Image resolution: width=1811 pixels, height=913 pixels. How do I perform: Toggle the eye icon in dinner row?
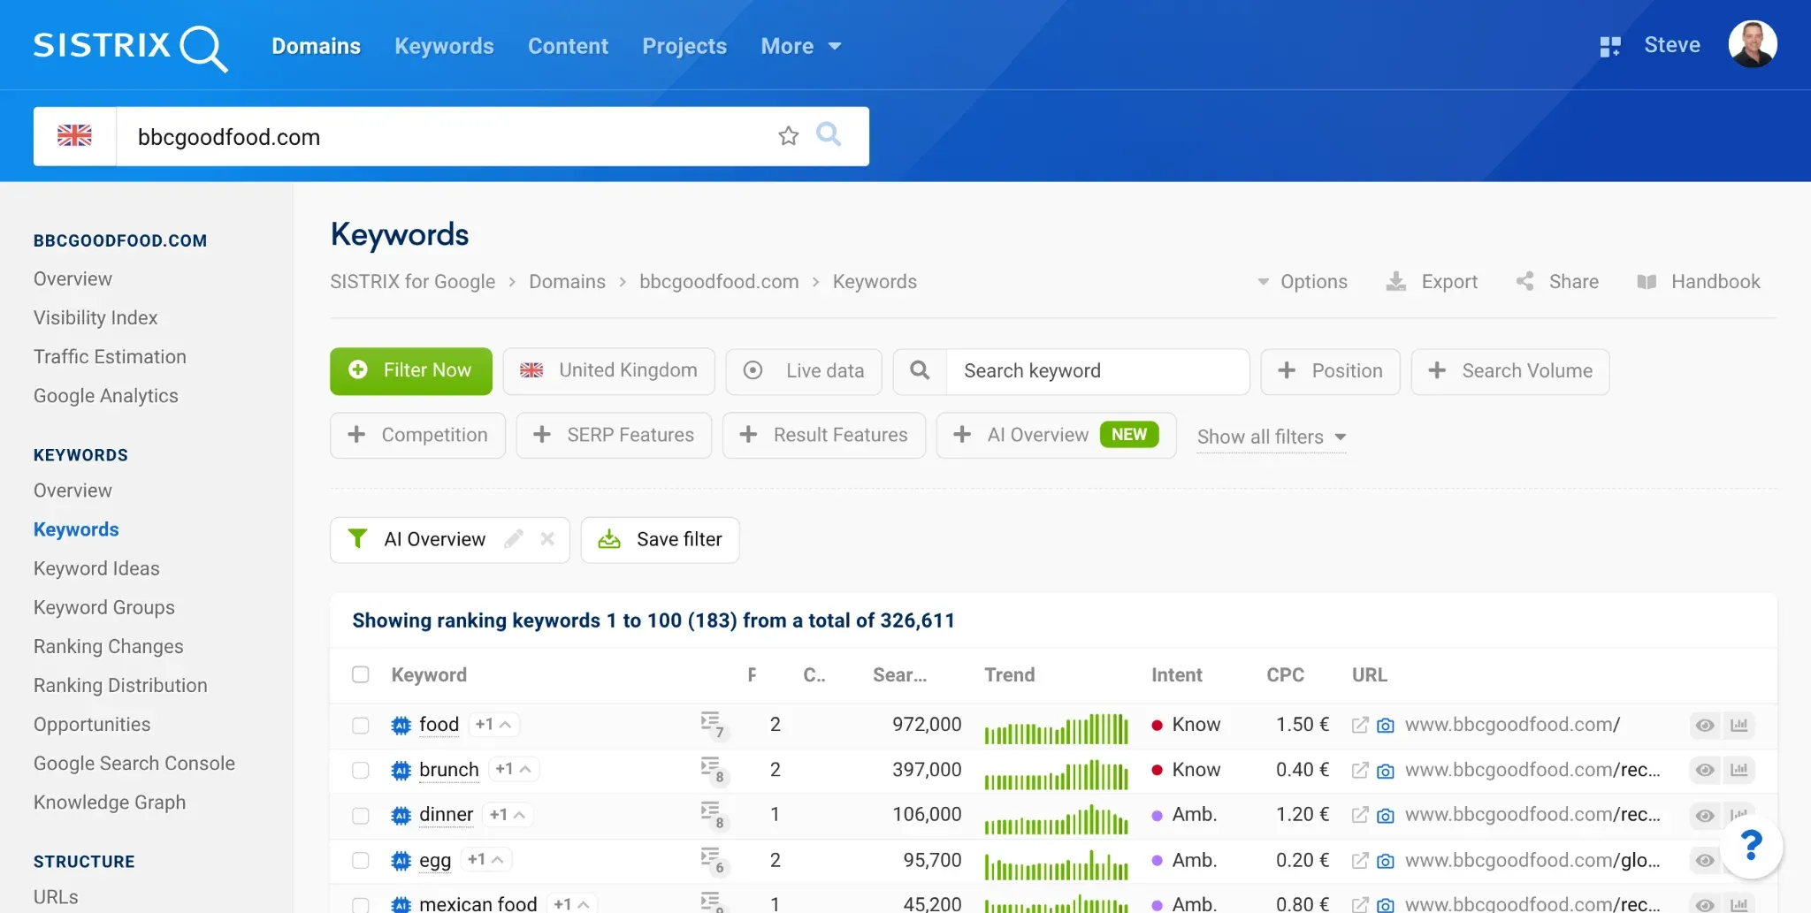1705,815
